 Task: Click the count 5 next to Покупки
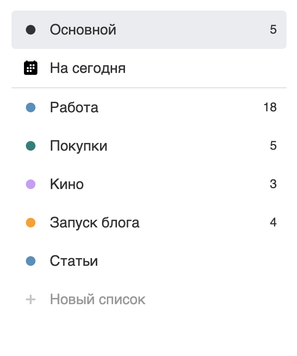click(273, 145)
